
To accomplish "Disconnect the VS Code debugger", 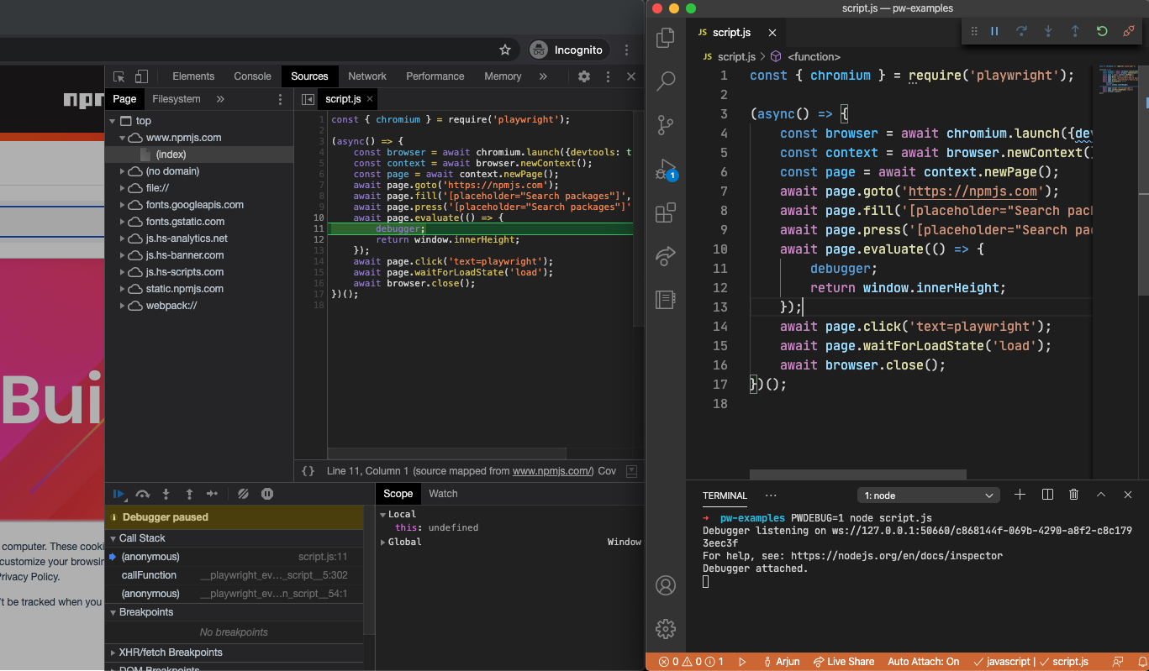I will [x=1129, y=31].
